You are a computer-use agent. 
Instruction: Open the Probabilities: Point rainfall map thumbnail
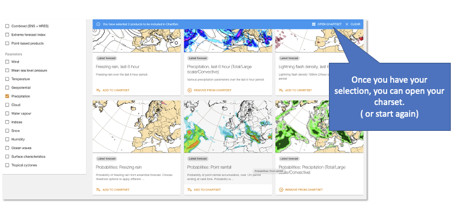(x=228, y=127)
